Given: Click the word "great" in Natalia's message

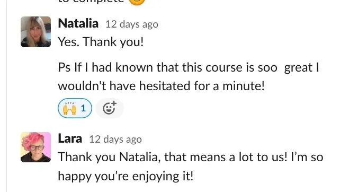Looking at the screenshot, I should click(x=298, y=68).
